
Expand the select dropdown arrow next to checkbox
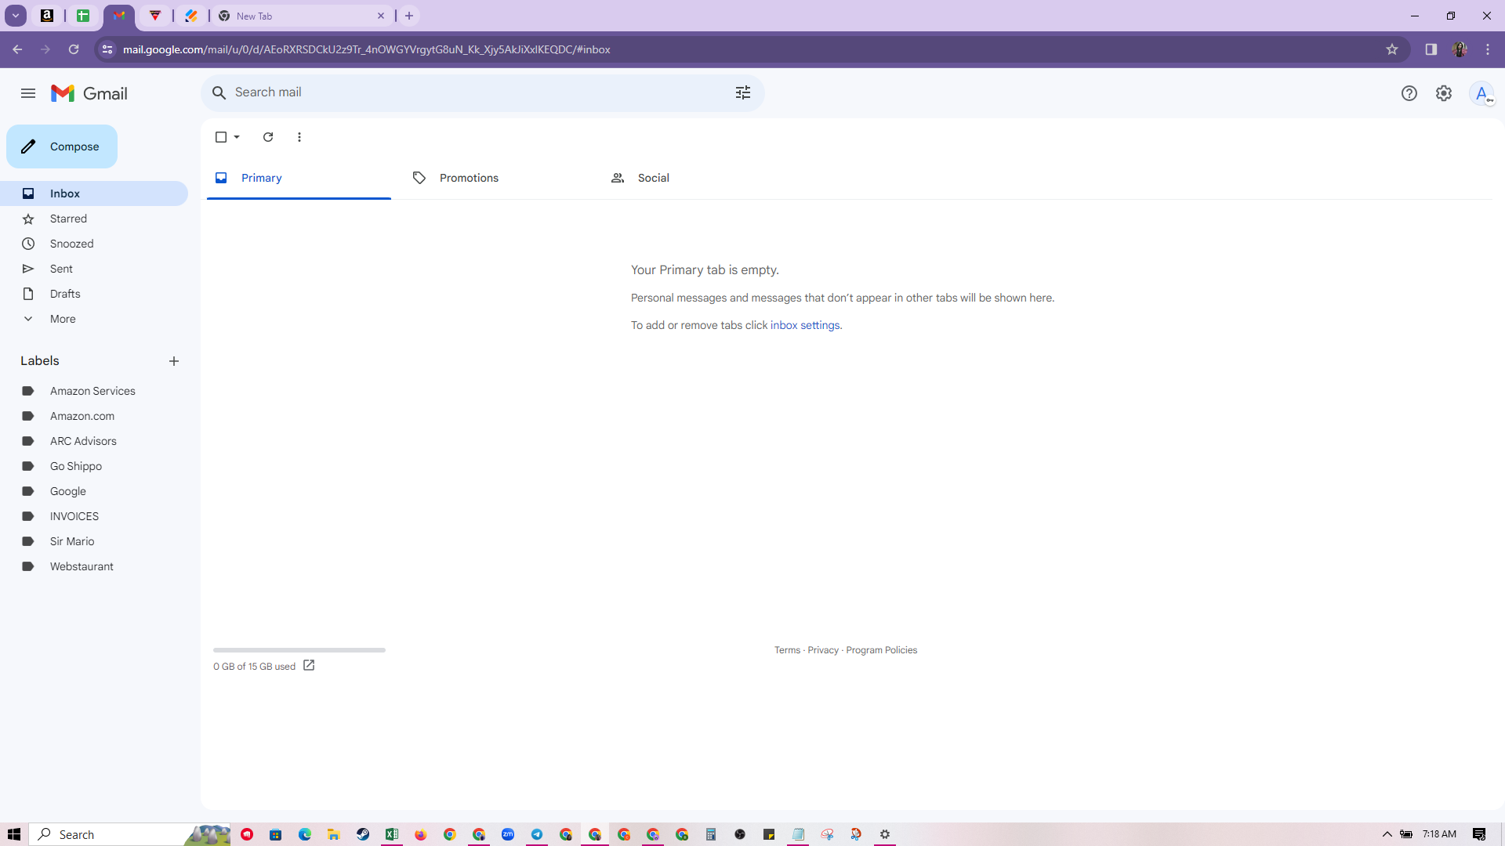(237, 137)
